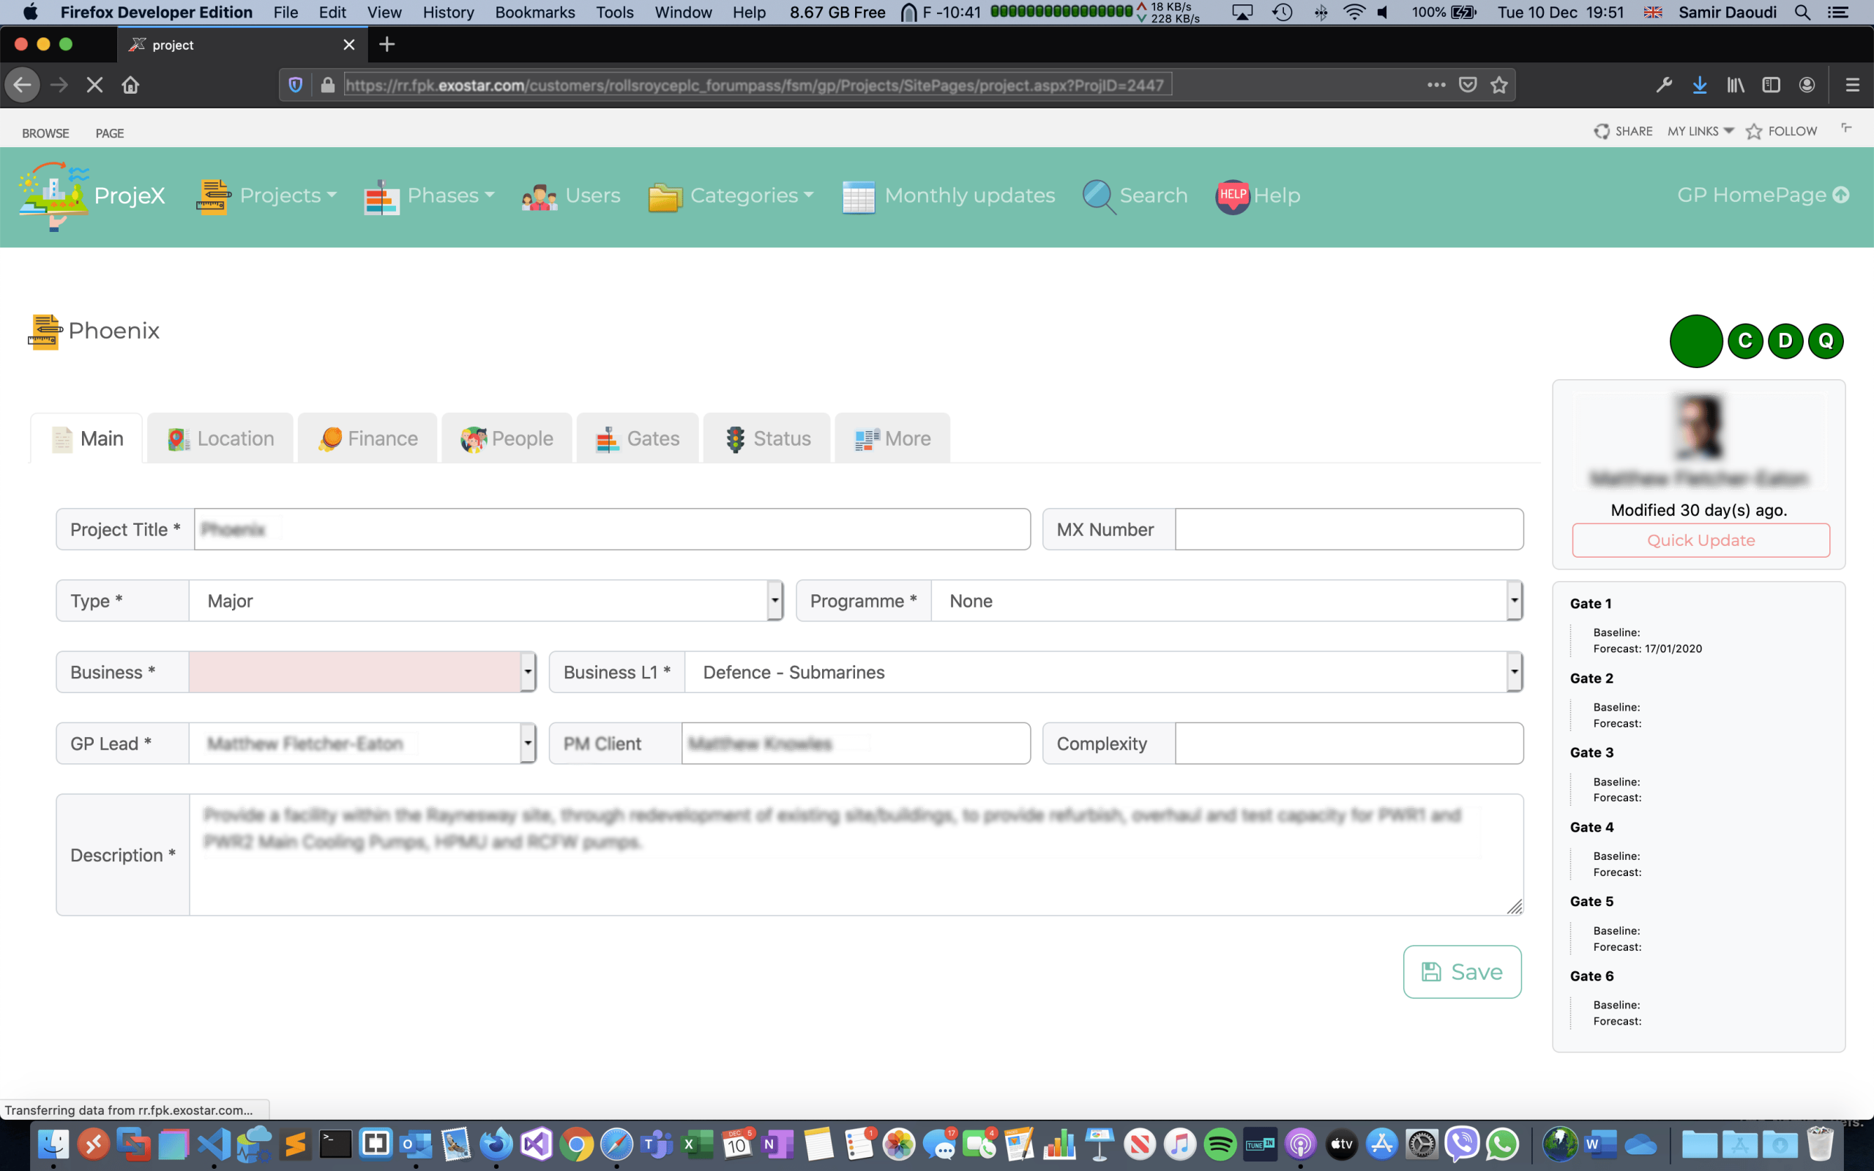Viewport: 1874px width, 1171px height.
Task: Open the Bookmarks menu in menu bar
Action: coord(535,12)
